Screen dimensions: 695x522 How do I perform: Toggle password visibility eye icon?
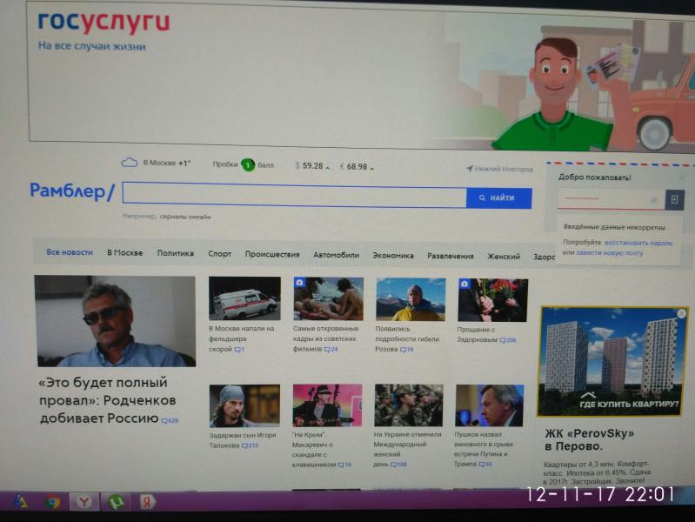(653, 200)
